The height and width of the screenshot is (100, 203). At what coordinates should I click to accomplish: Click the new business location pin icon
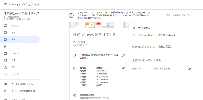(5, 91)
